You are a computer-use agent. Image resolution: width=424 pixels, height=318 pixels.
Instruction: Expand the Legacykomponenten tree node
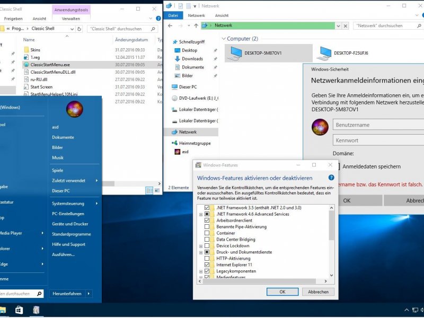pos(201,271)
